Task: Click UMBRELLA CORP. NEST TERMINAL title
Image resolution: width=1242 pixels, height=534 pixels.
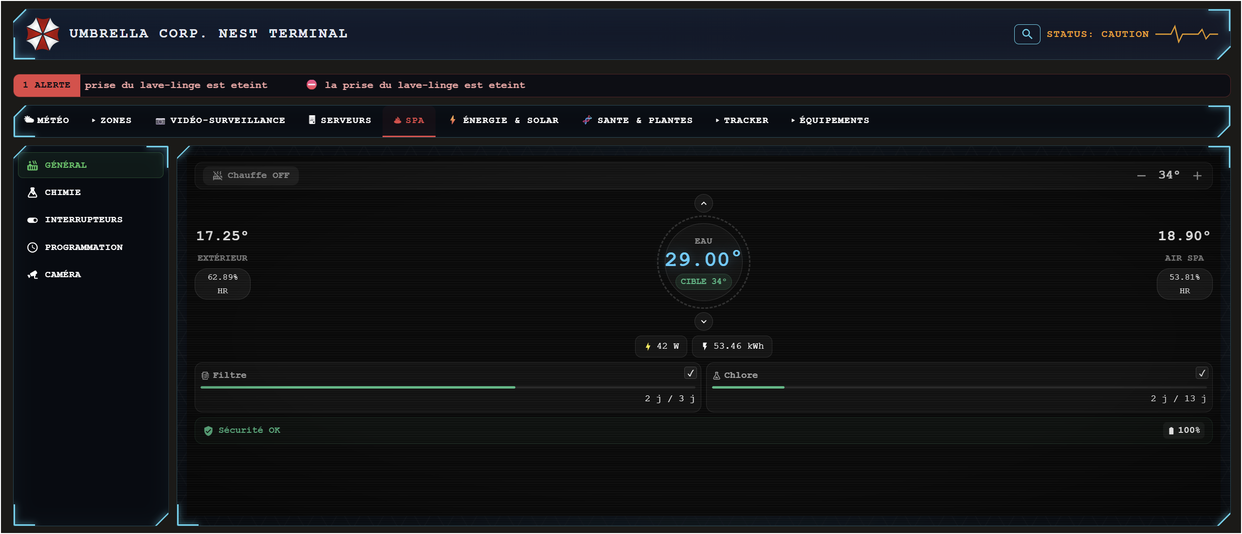Action: pyautogui.click(x=208, y=34)
